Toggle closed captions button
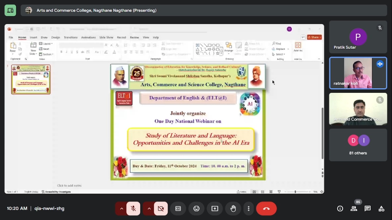 point(178,209)
